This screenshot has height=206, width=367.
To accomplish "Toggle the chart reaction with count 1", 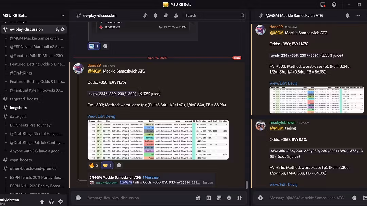I will (94, 46).
